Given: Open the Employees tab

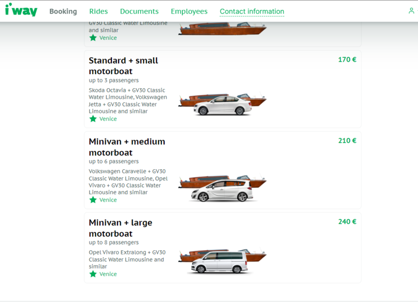Looking at the screenshot, I should [x=189, y=11].
